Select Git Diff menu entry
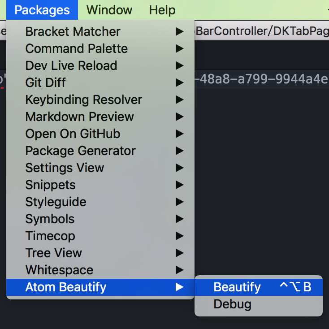The width and height of the screenshot is (329, 329). click(100, 82)
